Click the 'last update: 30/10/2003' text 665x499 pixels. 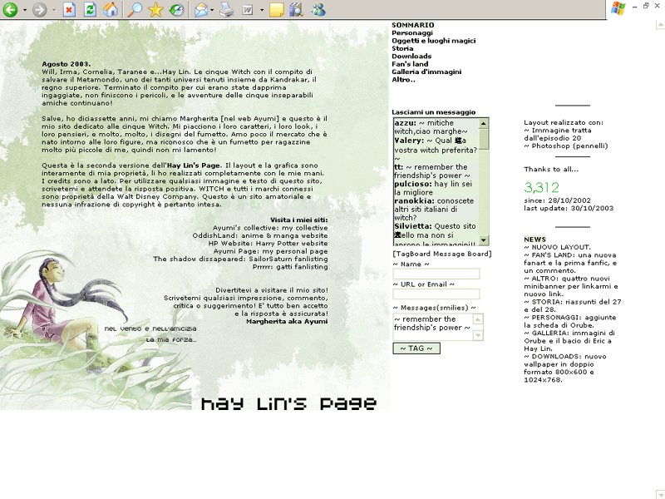coord(569,209)
